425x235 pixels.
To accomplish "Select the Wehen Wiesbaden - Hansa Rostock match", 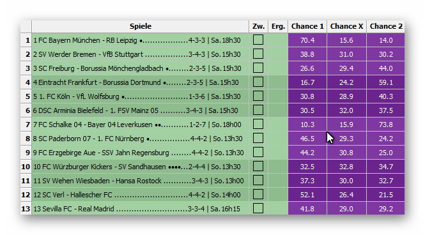I will (140, 181).
